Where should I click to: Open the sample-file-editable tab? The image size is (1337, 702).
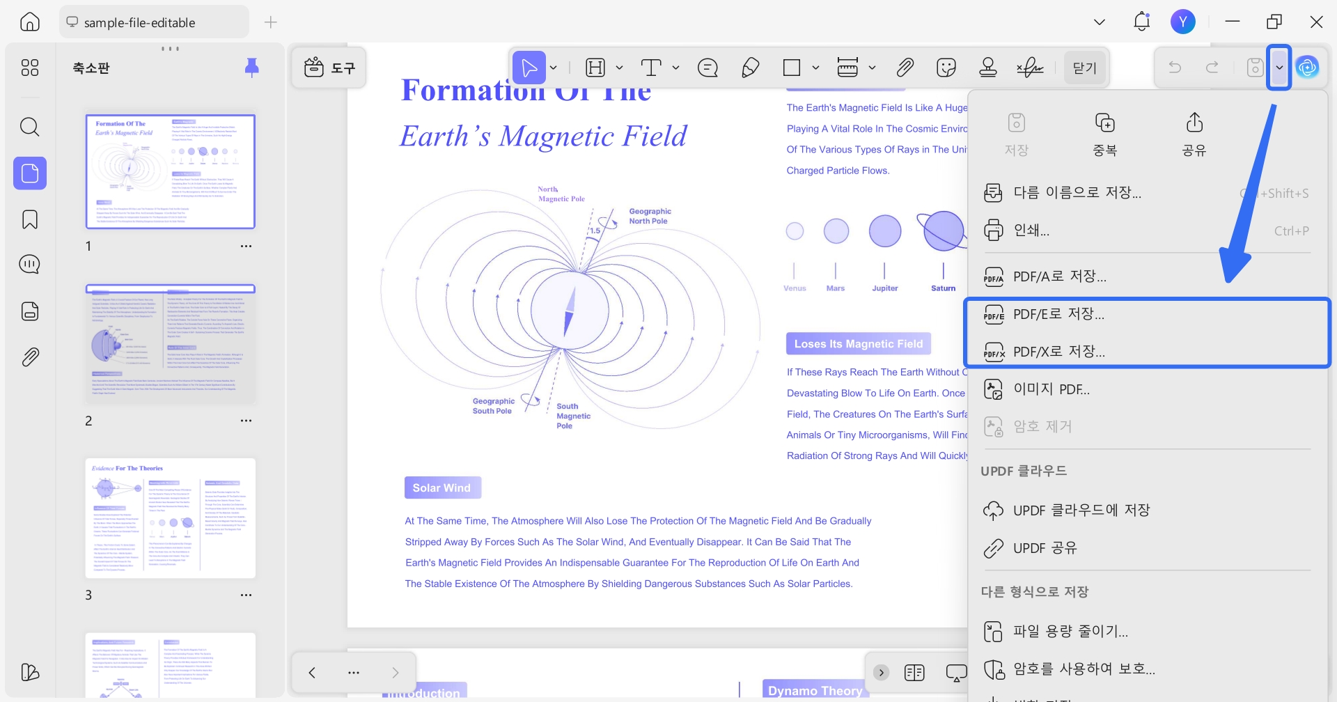140,22
